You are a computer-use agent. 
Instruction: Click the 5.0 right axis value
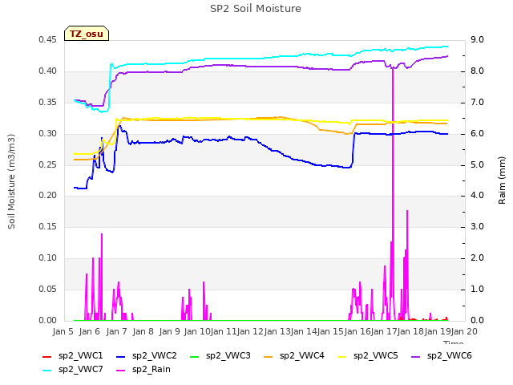(x=477, y=164)
